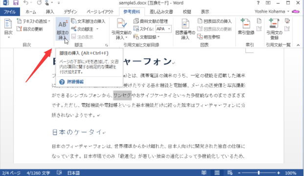304x176 pixels.
Task: Click the 次の脚注 button
Action: click(82, 29)
